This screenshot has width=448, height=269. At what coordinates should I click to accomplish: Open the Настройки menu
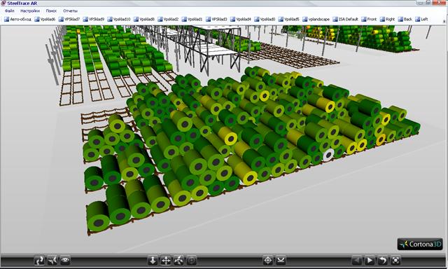30,11
